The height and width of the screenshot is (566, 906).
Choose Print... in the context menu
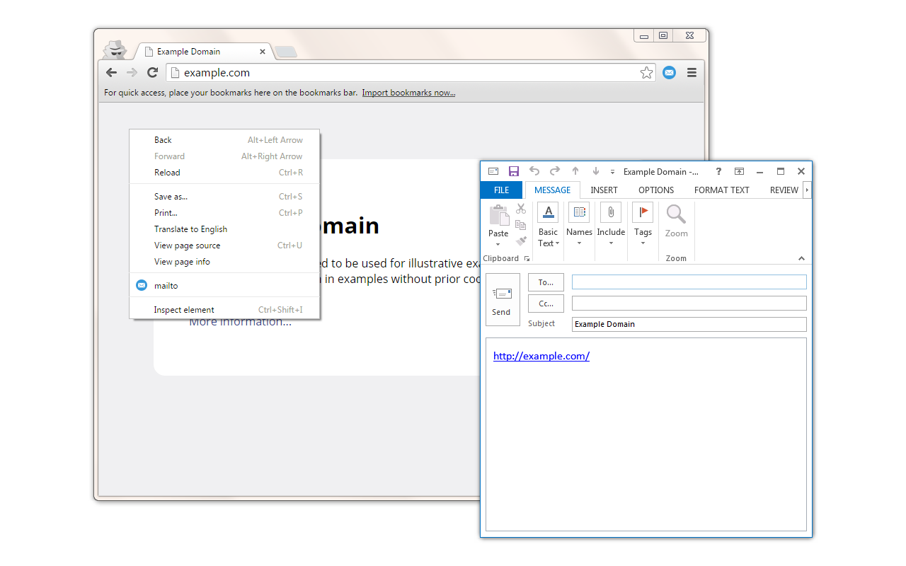[224, 213]
